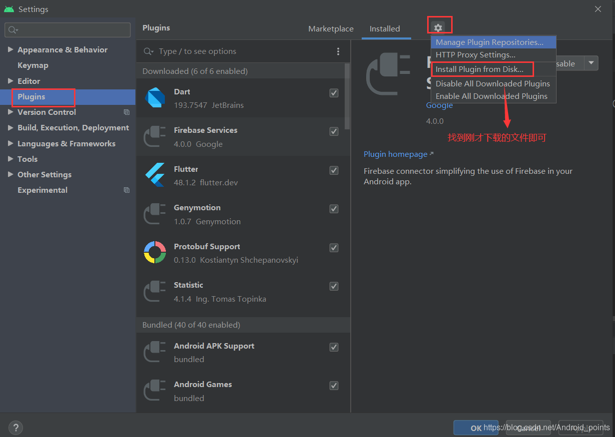
Task: Disable the Dart plugin checkbox
Action: click(x=334, y=93)
